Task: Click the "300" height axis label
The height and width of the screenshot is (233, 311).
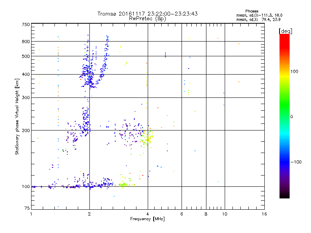Action: 26,97
